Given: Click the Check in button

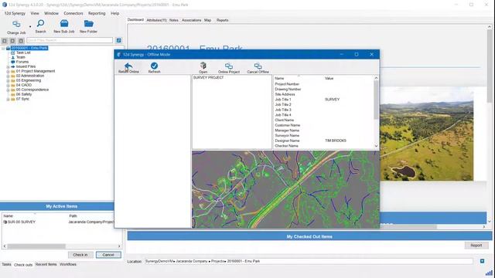Looking at the screenshot, I should pos(80,255).
